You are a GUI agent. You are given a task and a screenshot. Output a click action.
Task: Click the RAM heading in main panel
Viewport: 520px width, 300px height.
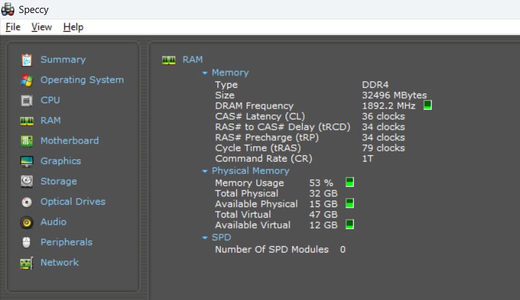[192, 60]
